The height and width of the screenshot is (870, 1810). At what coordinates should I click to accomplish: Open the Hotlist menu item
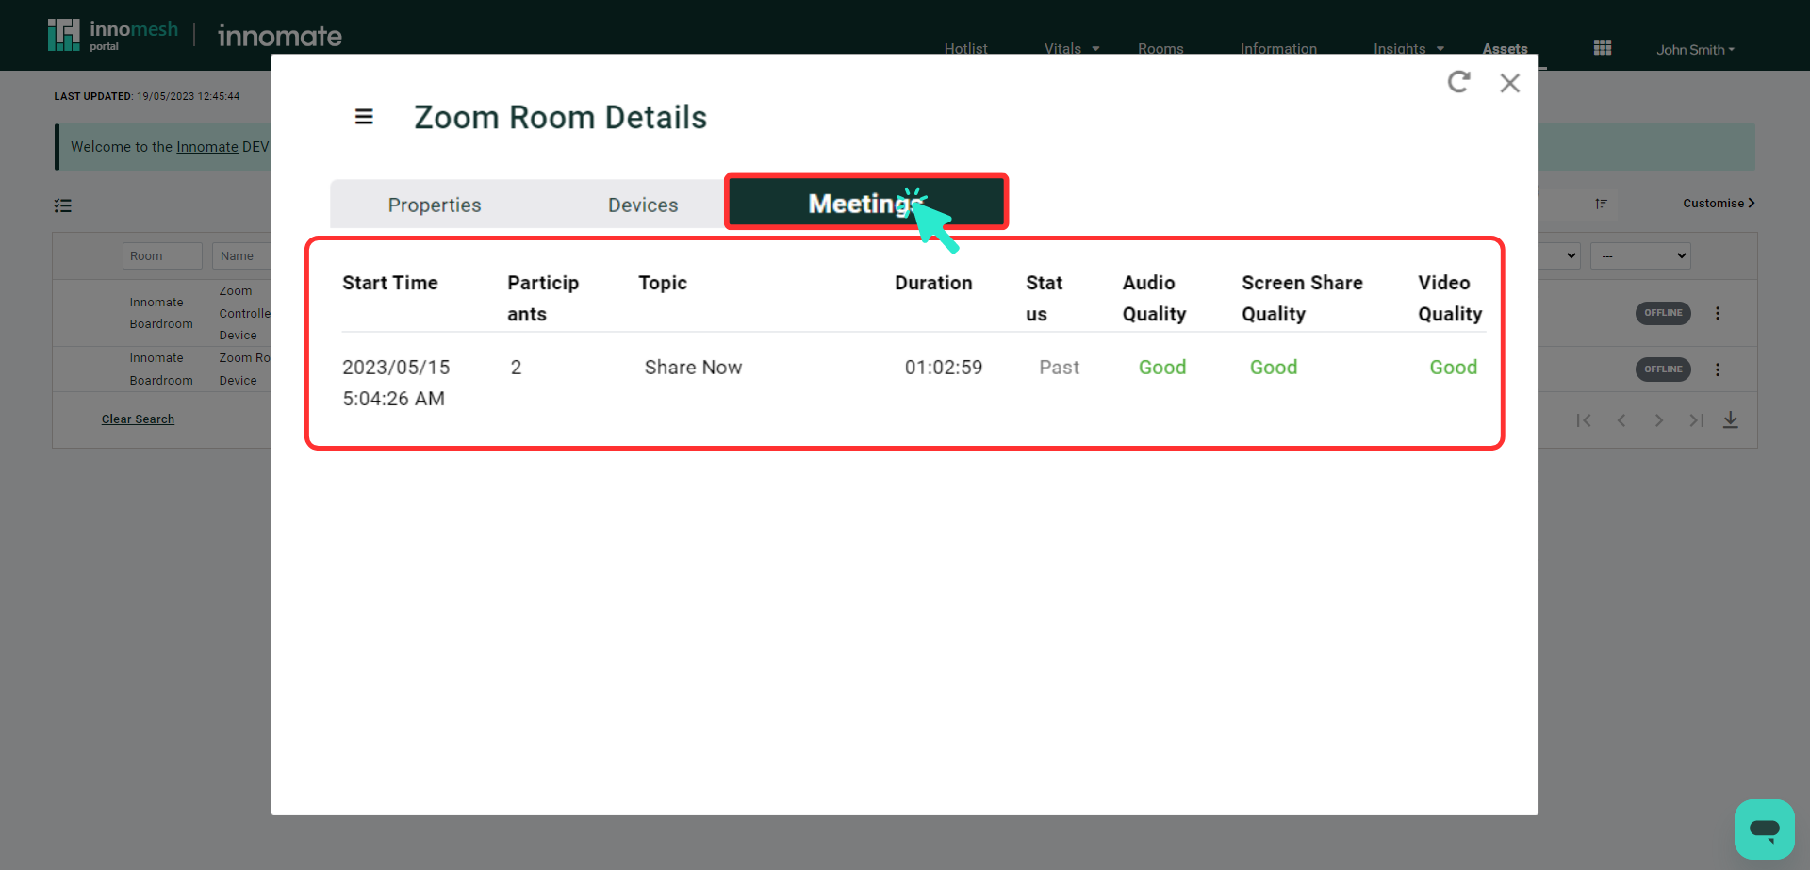click(966, 49)
